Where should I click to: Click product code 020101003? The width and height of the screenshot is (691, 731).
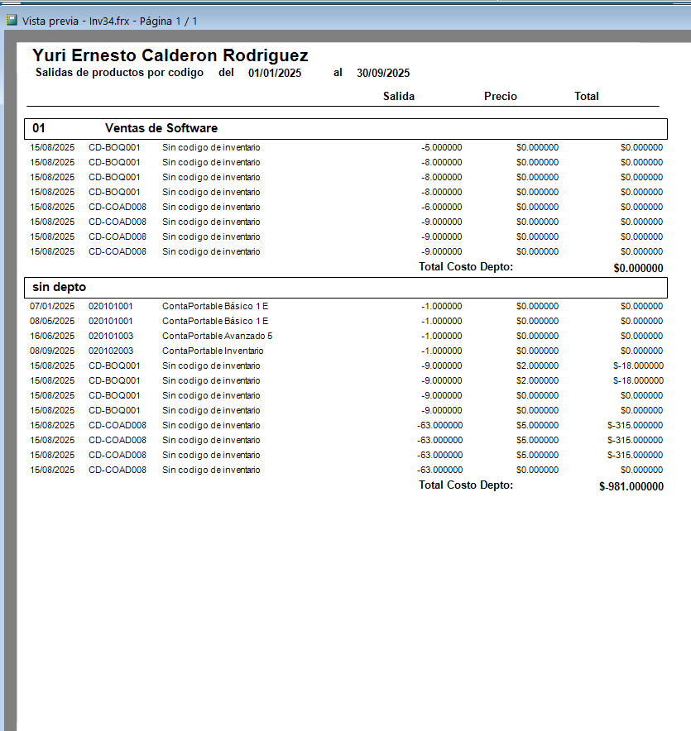point(111,336)
